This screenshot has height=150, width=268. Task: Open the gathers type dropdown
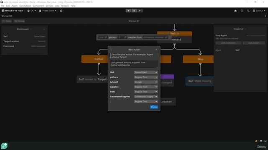click(146, 77)
